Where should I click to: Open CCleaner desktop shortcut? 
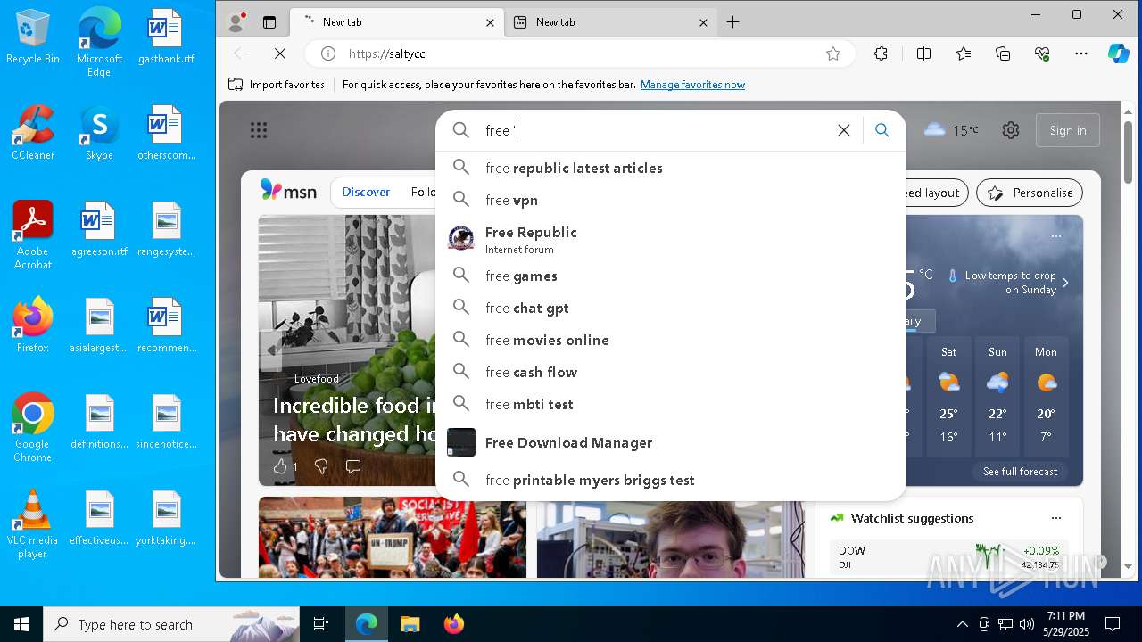click(x=33, y=133)
